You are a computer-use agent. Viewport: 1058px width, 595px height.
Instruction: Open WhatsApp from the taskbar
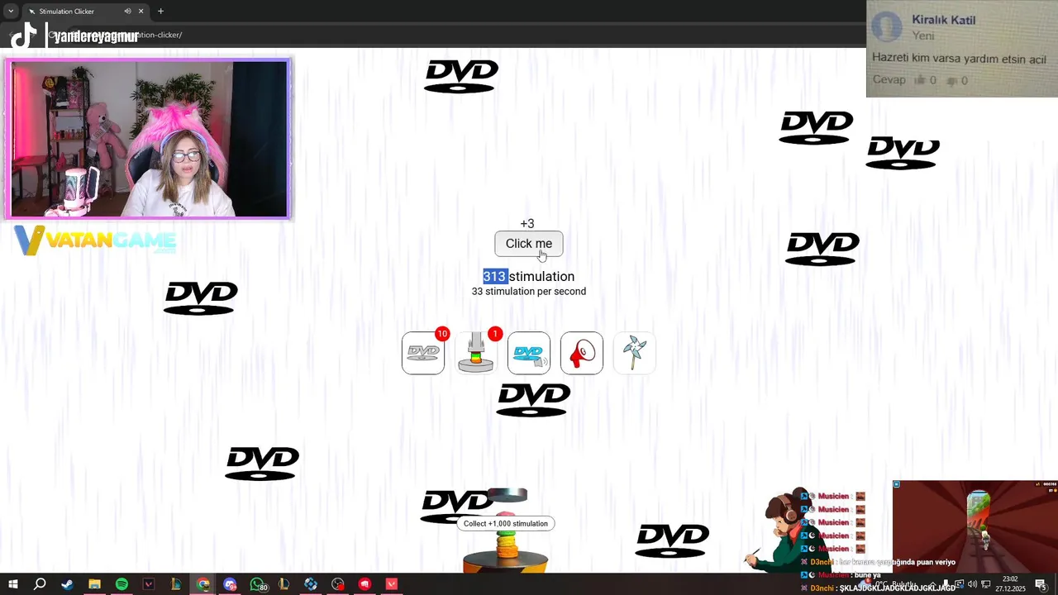point(257,585)
